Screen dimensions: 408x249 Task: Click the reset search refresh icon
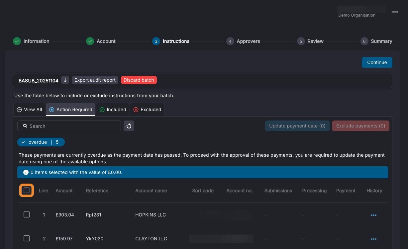tap(129, 126)
